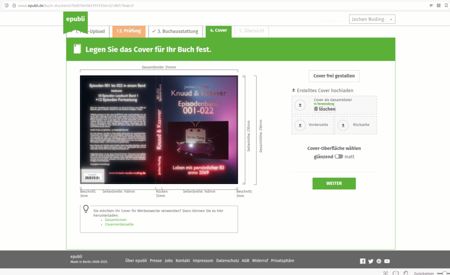Open the Jochen Nuding account dropdown
Viewport: 450px width, 275px height.
point(372,19)
